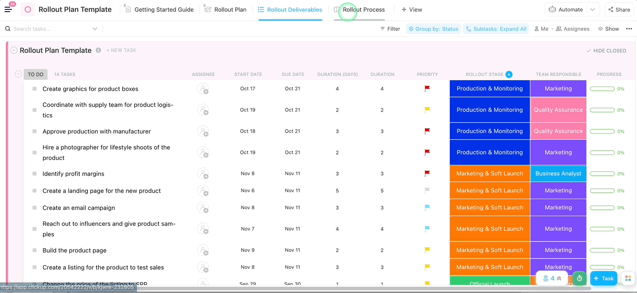The image size is (637, 293).
Task: Toggle status square for Coordinate with supply team
Action: pos(34,110)
